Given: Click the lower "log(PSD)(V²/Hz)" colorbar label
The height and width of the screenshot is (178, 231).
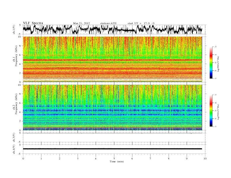Looking at the screenshot, I should 218,112.
